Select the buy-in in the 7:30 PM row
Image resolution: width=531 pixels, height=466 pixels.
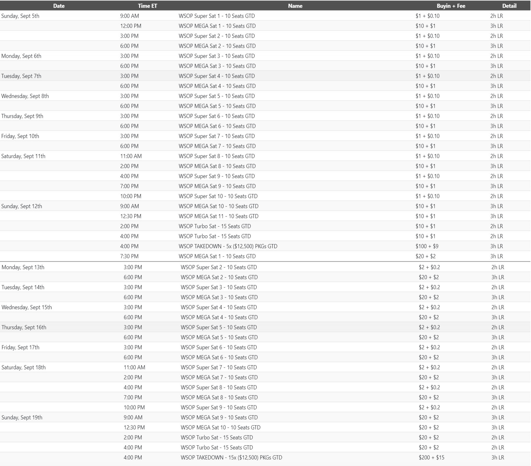point(425,256)
